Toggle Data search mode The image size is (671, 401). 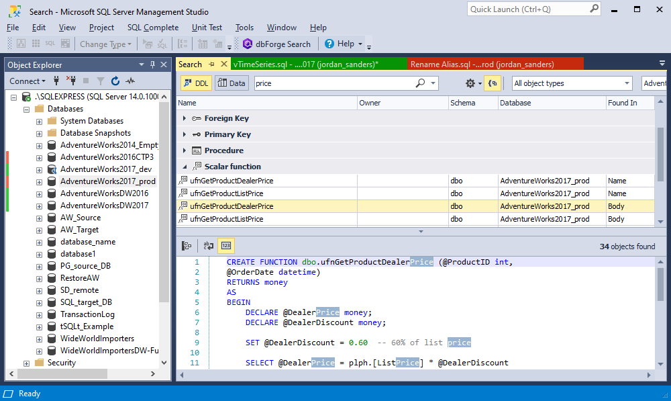pyautogui.click(x=231, y=83)
